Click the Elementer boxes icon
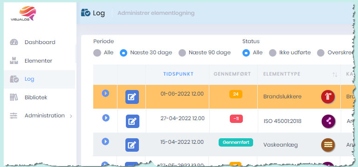 point(14,61)
